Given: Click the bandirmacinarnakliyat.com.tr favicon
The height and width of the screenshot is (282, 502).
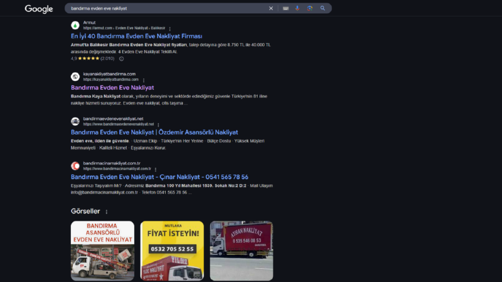Looking at the screenshot, I should (75, 166).
